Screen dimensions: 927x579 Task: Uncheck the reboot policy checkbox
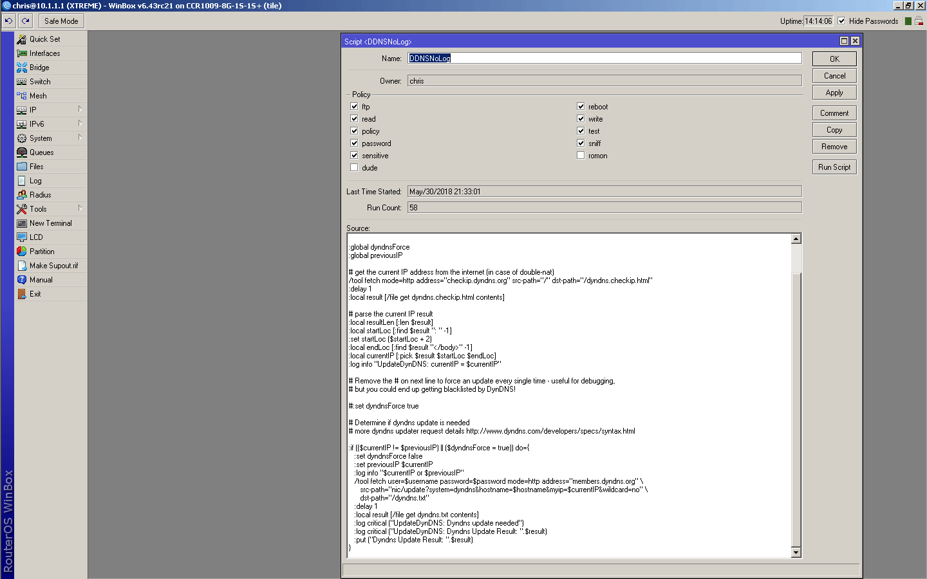pos(581,106)
